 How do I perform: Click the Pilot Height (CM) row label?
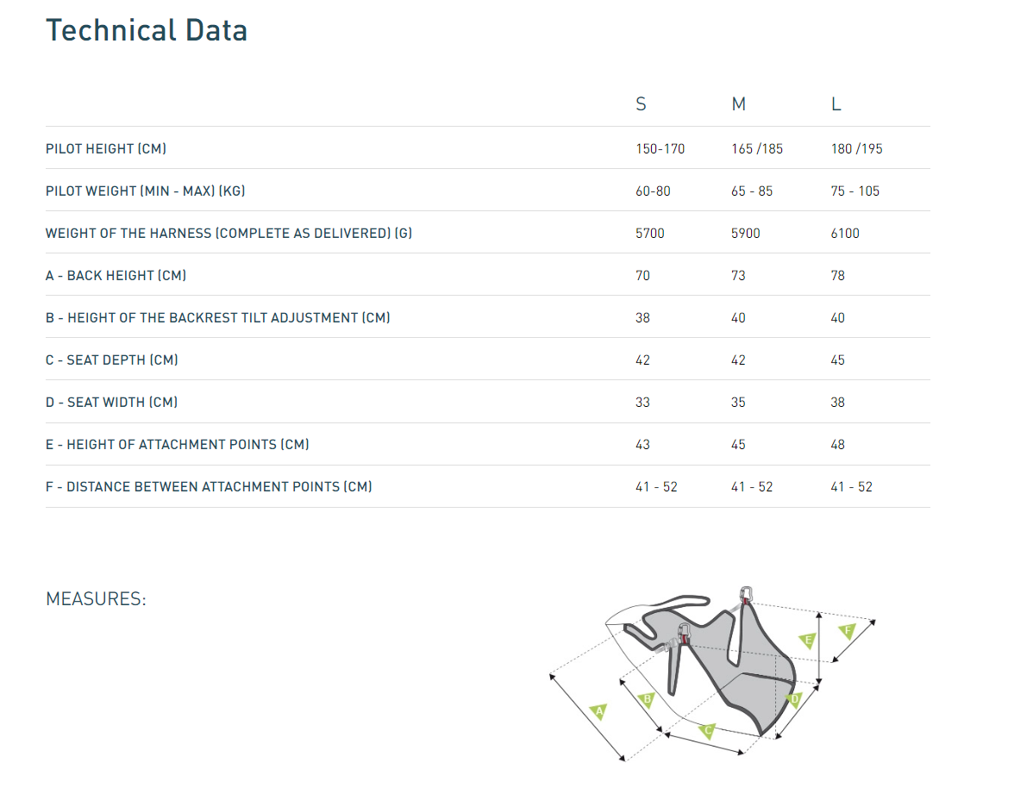point(106,148)
